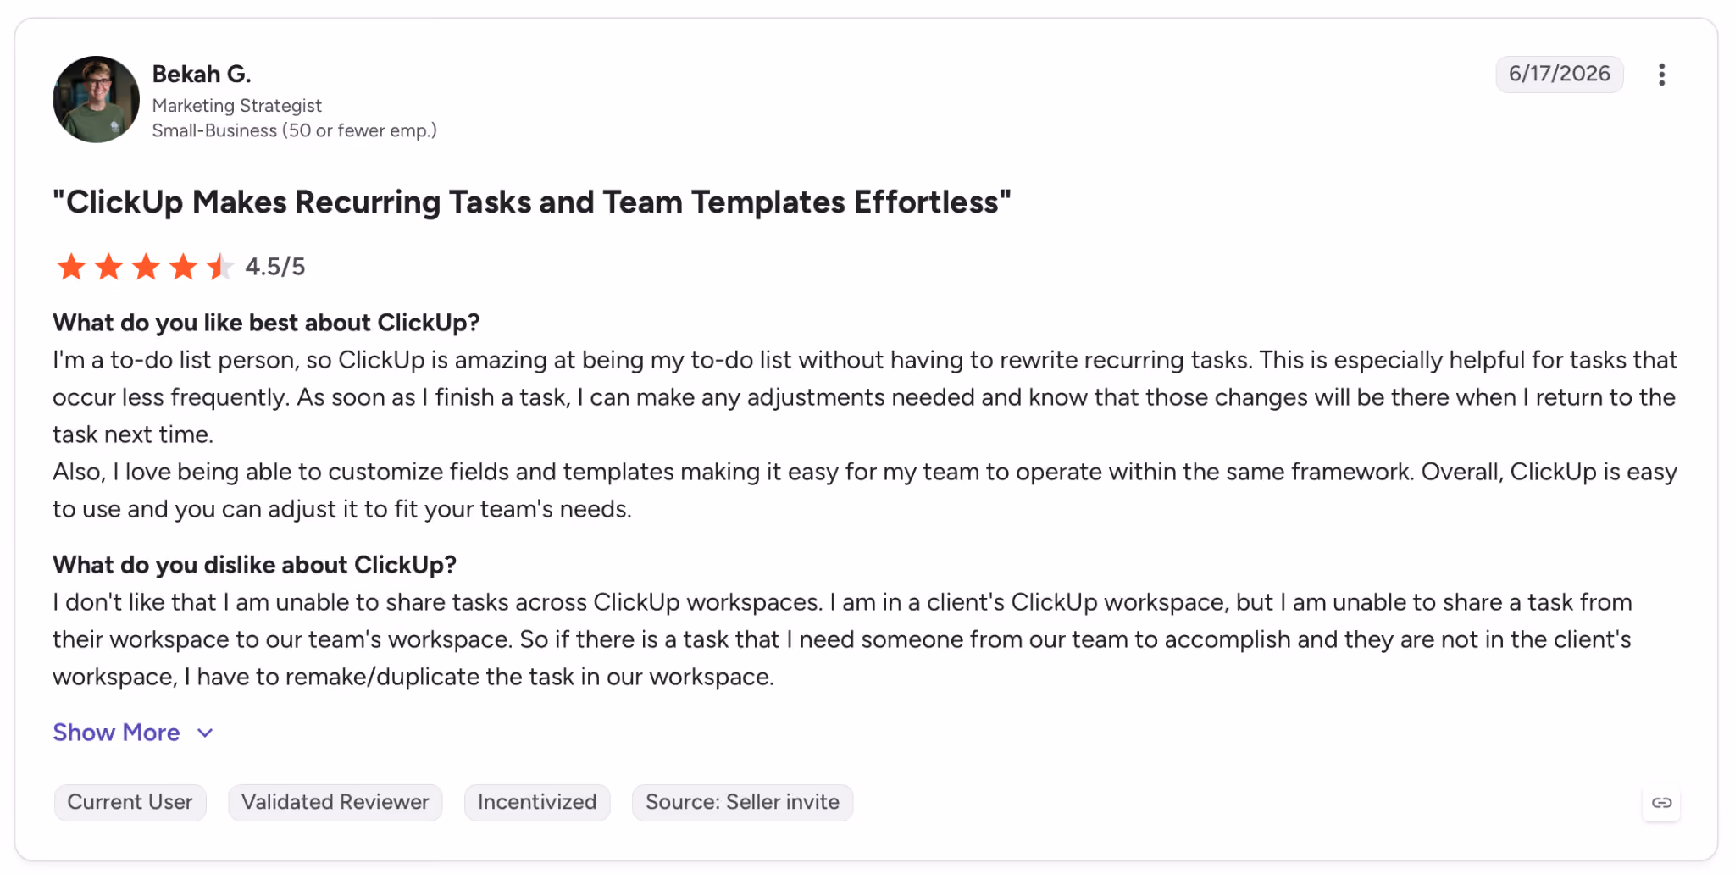Screen dimensions: 1735x874
Task: Select the Current User tag
Action: pos(130,802)
